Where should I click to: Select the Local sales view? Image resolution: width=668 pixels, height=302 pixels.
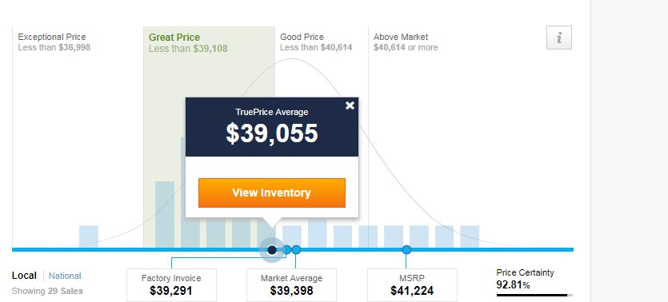(x=24, y=276)
